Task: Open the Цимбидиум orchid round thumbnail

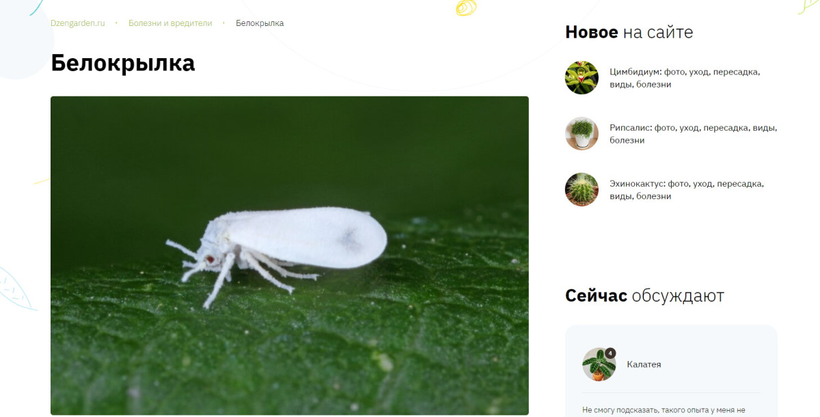Action: click(x=582, y=78)
